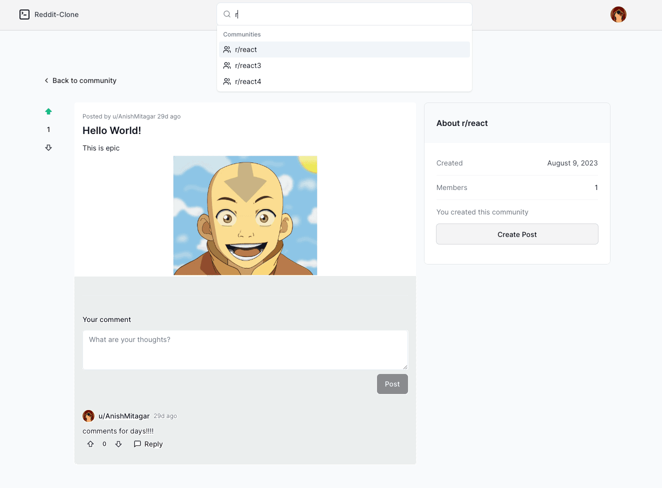Click the About r/react heading
The image size is (662, 488).
click(x=462, y=123)
